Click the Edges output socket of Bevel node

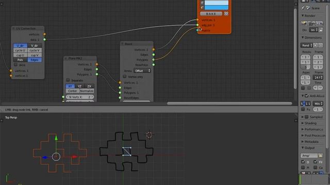point(154,54)
